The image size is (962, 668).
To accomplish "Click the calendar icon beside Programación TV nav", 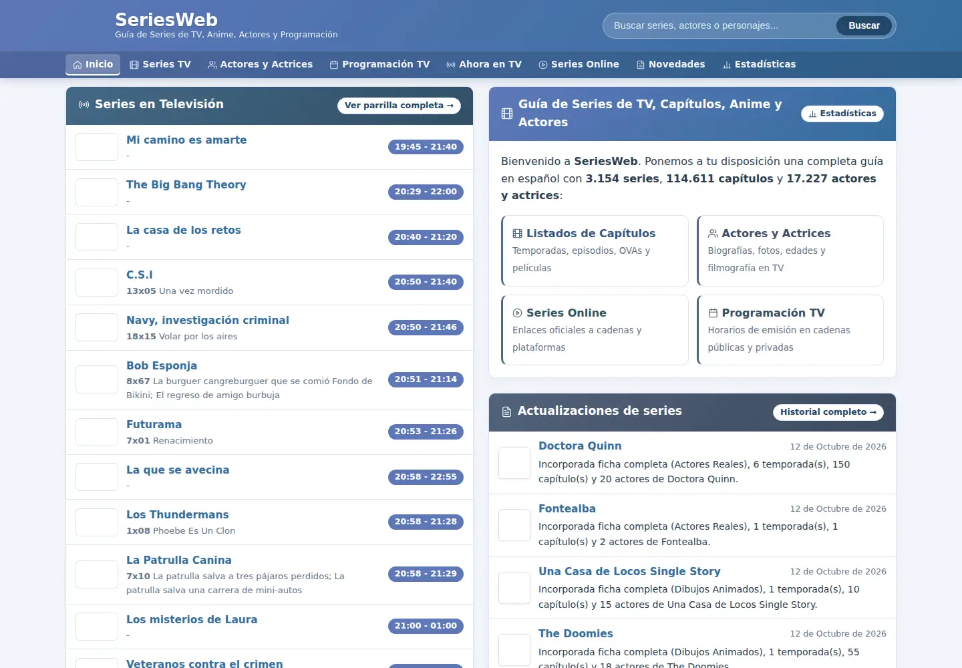I will point(334,65).
